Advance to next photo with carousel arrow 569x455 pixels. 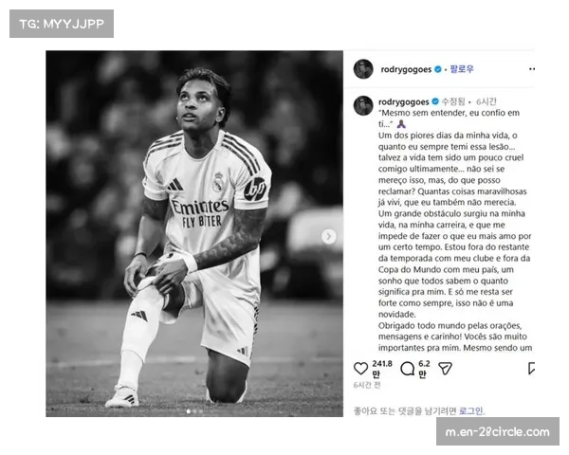pos(329,236)
